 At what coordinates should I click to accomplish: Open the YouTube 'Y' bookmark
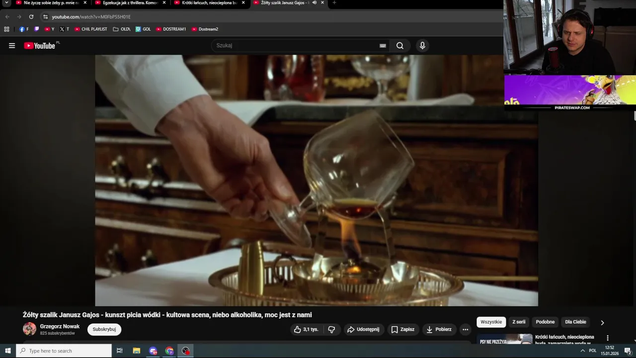coord(49,29)
